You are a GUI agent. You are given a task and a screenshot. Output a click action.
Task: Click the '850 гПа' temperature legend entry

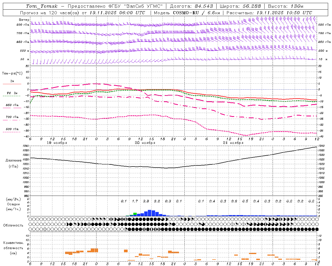tap(12, 105)
